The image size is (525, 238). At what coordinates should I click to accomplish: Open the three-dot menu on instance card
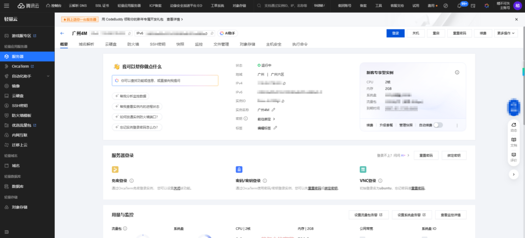(457, 125)
